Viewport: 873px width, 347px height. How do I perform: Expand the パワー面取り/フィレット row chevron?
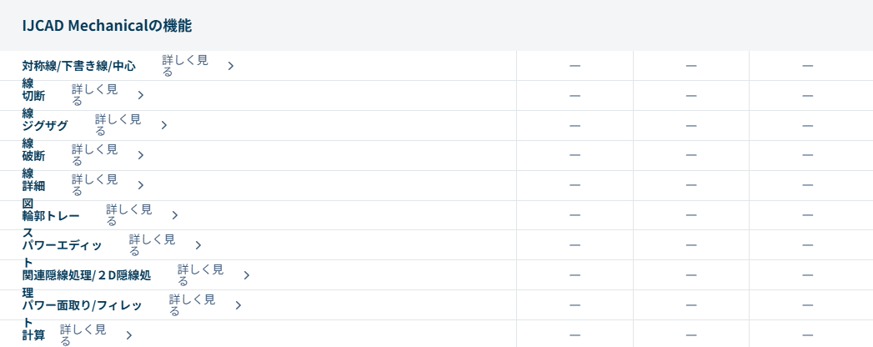238,305
